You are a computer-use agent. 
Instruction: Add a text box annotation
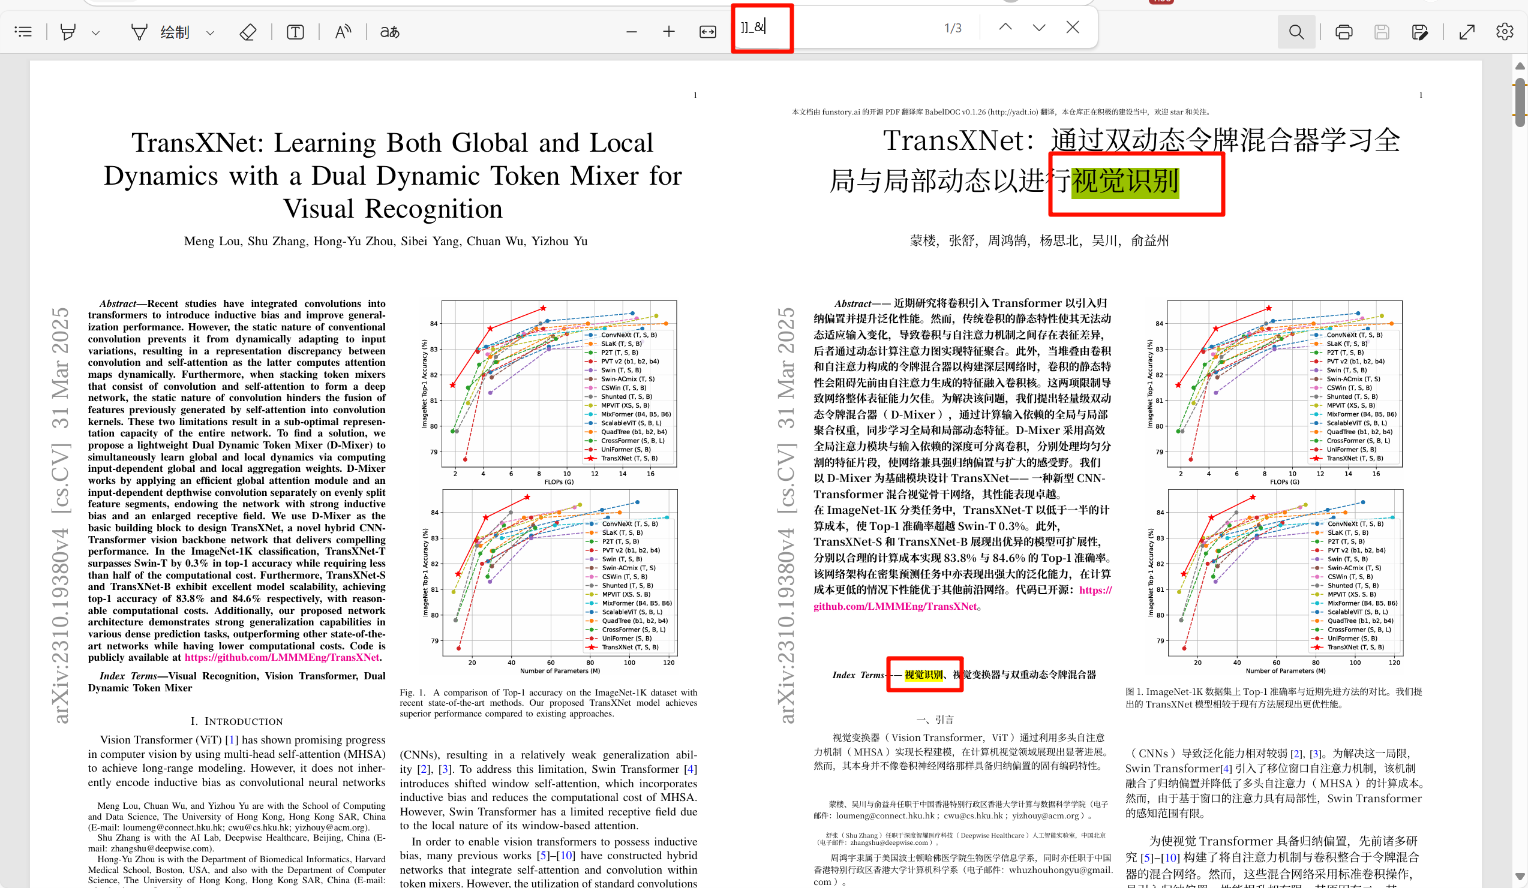pyautogui.click(x=295, y=32)
